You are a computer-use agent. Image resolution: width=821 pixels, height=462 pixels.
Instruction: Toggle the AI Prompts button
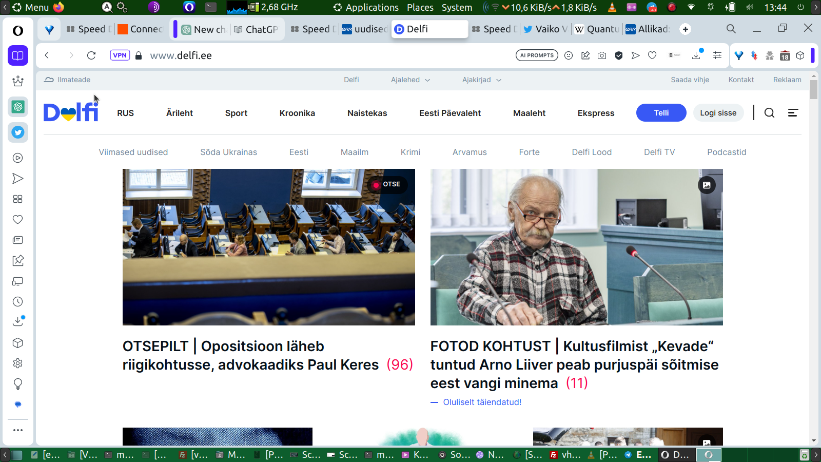(x=537, y=55)
